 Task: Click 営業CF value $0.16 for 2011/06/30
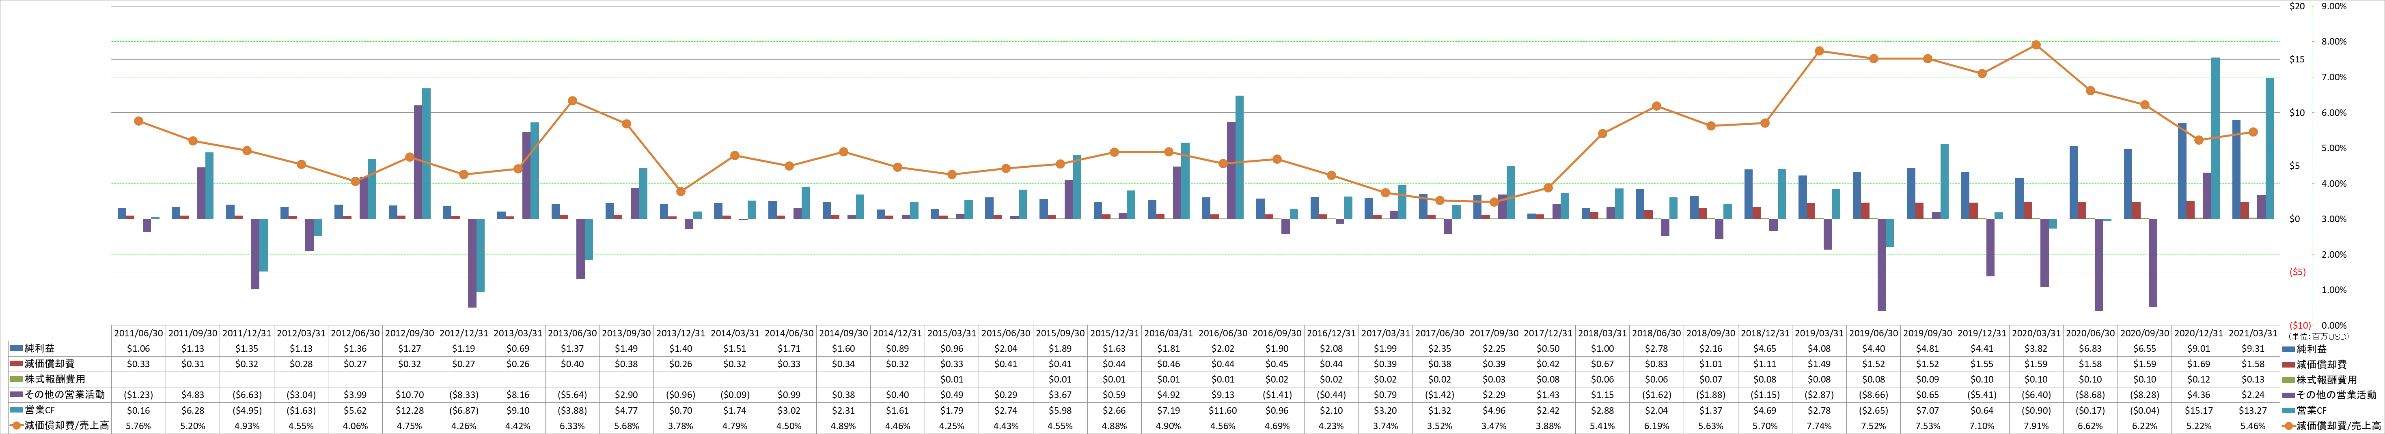click(138, 410)
